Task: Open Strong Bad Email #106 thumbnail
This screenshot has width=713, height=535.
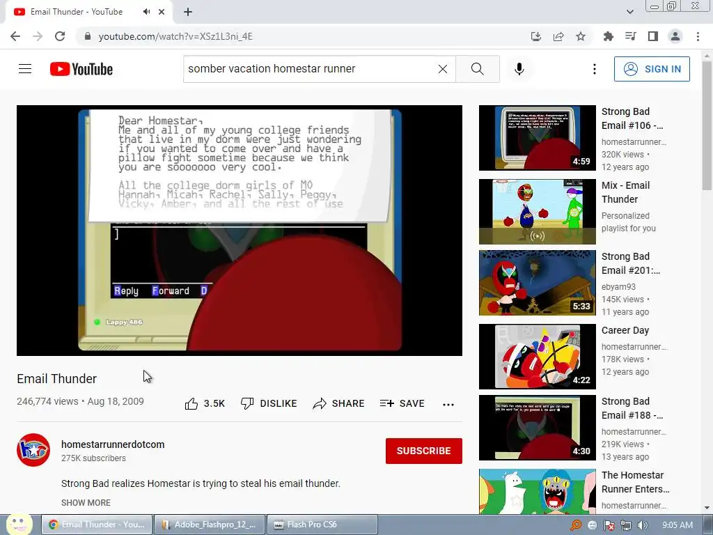Action: pos(537,138)
